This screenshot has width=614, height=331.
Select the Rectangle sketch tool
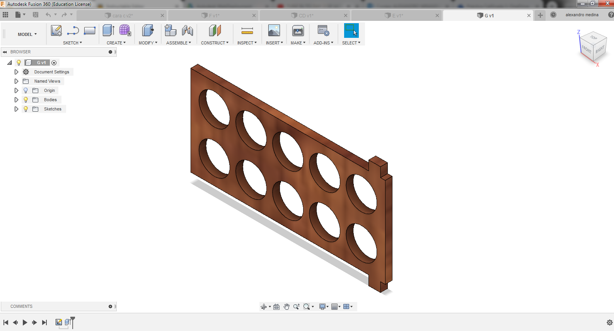(90, 31)
